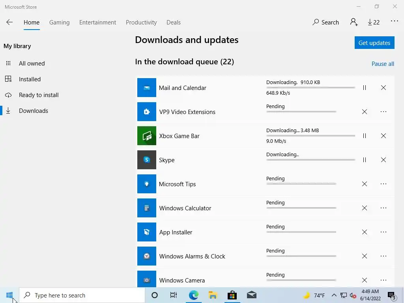Open more options for Windows Camera

pos(383,280)
